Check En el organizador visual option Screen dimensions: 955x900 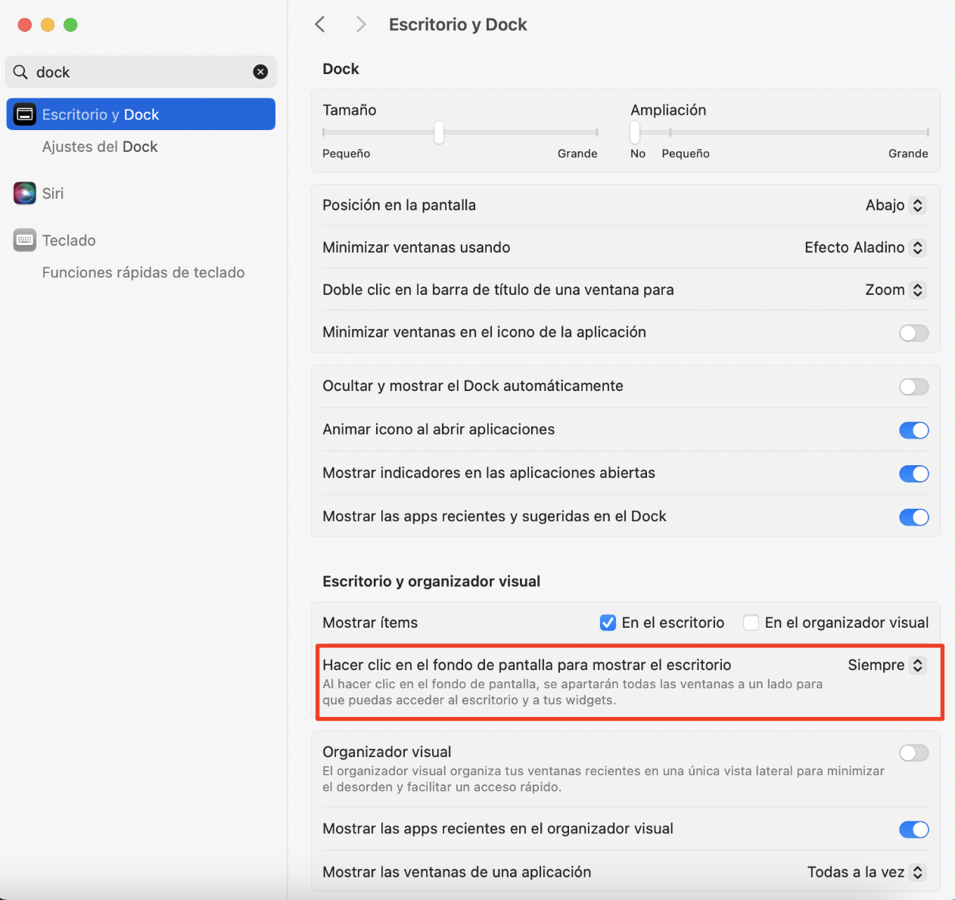751,622
